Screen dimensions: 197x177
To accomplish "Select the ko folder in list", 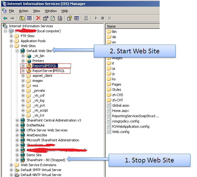I will 114,79.
